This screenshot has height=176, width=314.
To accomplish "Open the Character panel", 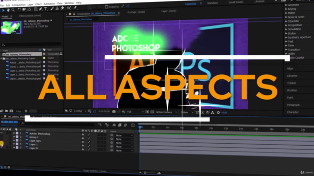I will click(292, 112).
